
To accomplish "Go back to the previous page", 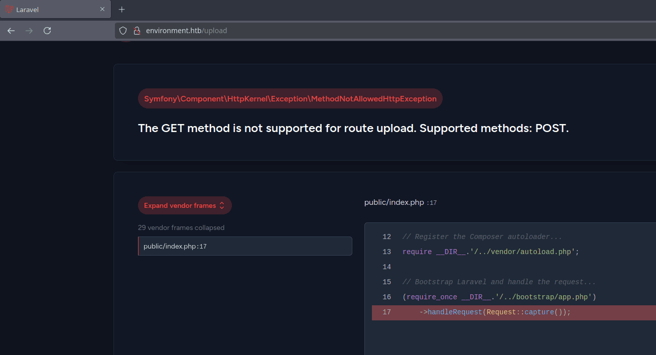I will pyautogui.click(x=11, y=31).
